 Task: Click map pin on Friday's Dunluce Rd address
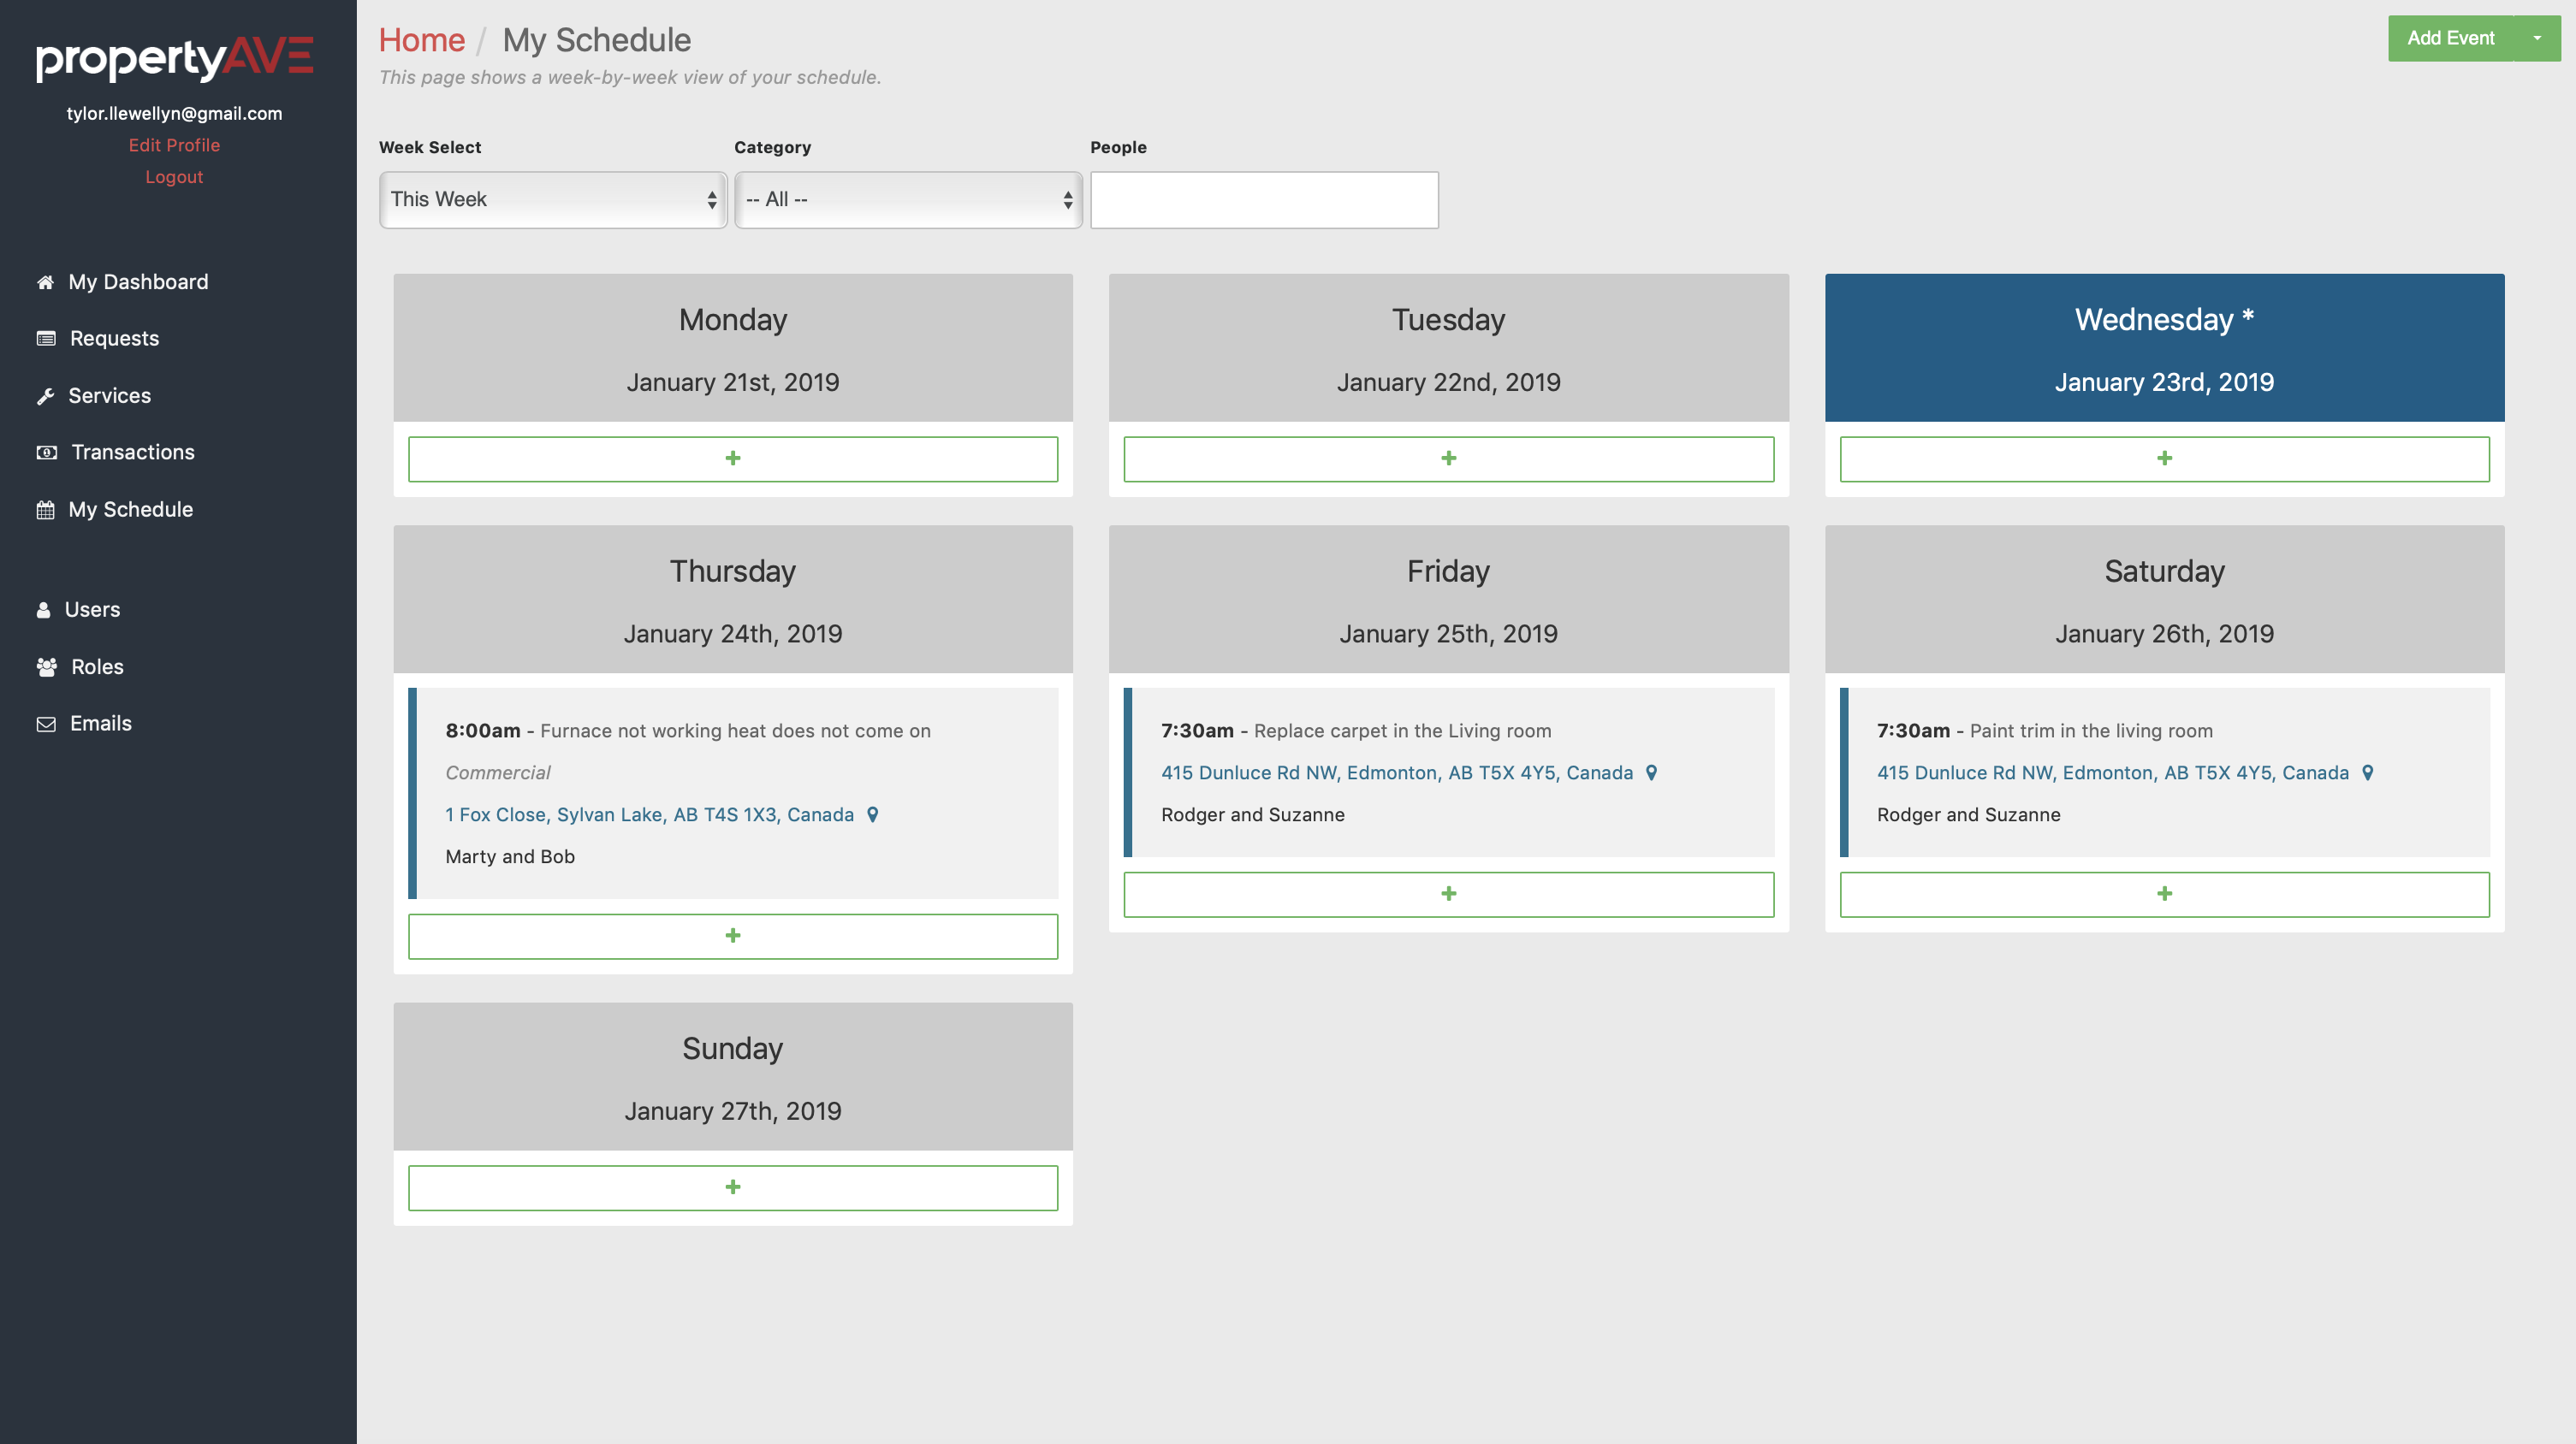(x=1651, y=772)
